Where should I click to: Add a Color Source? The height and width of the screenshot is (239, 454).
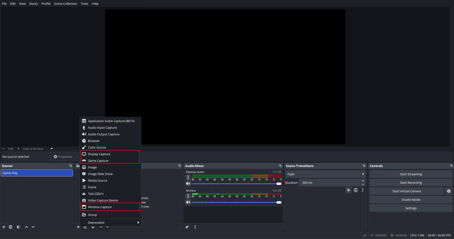pyautogui.click(x=110, y=147)
